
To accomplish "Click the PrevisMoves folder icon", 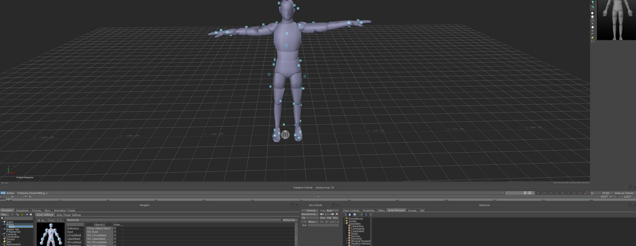I will 347,219.
